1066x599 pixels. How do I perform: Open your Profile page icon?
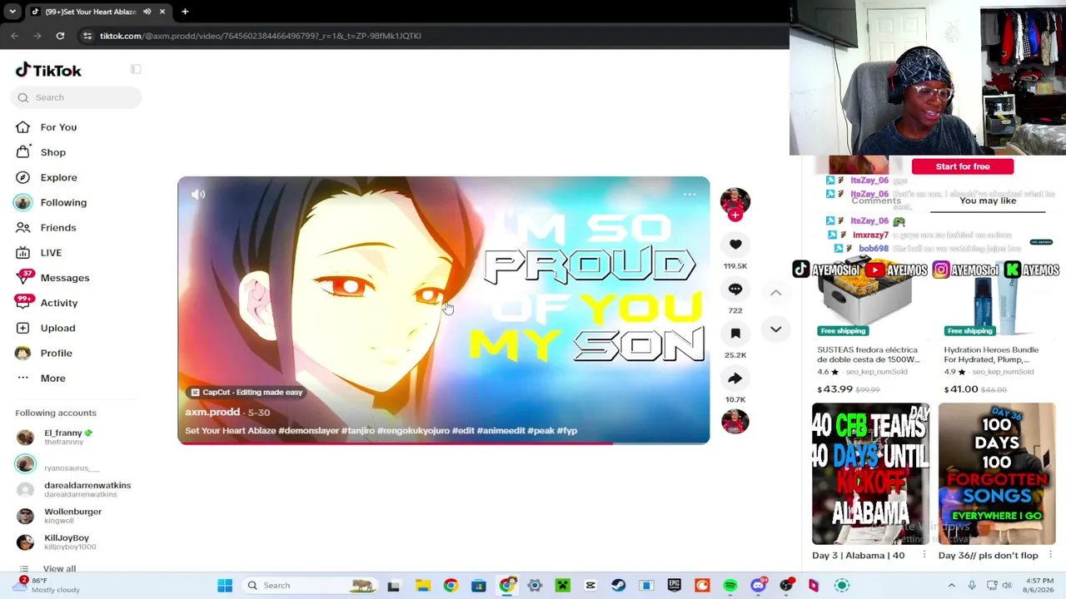pos(23,353)
